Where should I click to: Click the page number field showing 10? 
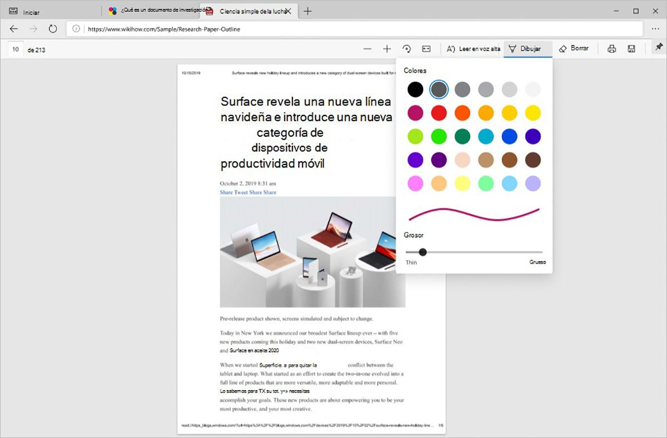coord(16,49)
